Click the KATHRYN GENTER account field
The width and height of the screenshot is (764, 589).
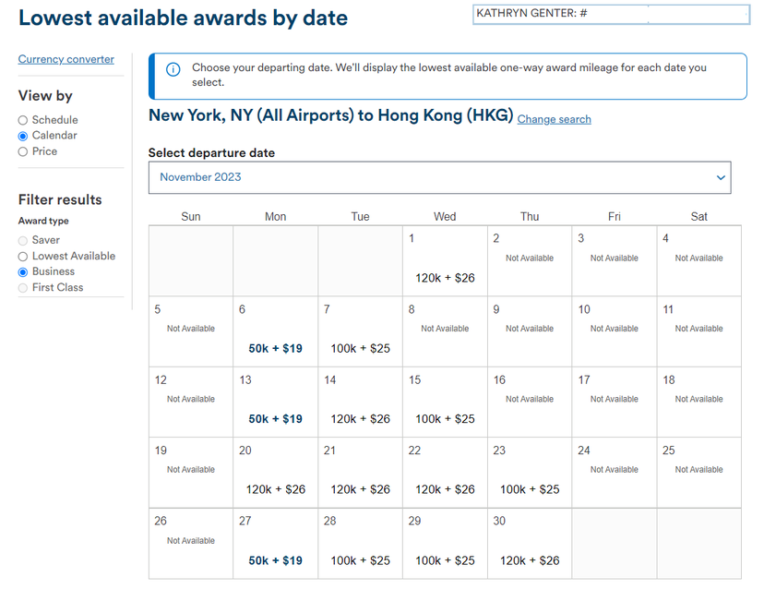tap(611, 14)
